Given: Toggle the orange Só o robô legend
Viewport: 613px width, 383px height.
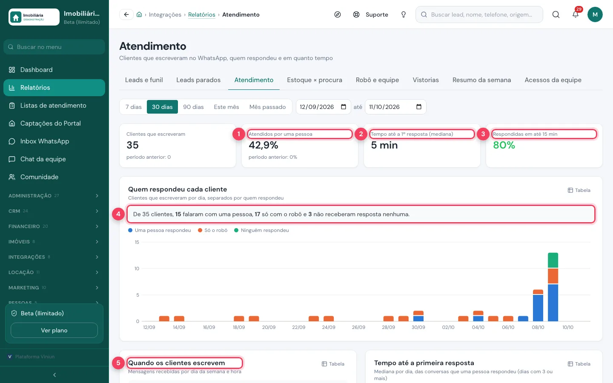Looking at the screenshot, I should tap(212, 230).
